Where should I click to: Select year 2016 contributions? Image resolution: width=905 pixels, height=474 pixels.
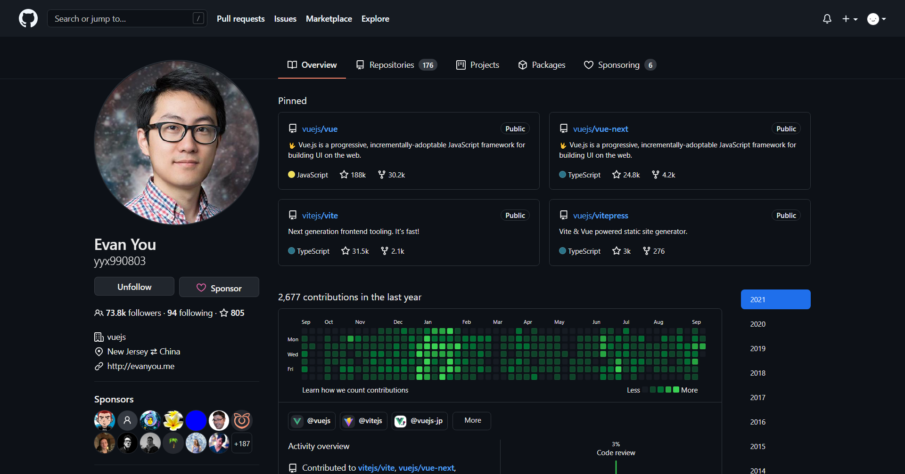776,422
